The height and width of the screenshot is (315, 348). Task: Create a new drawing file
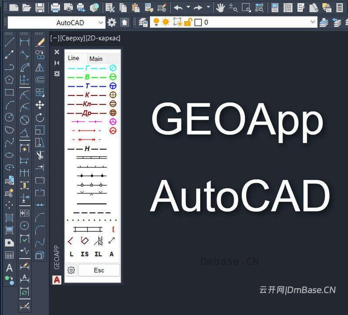[x=14, y=8]
